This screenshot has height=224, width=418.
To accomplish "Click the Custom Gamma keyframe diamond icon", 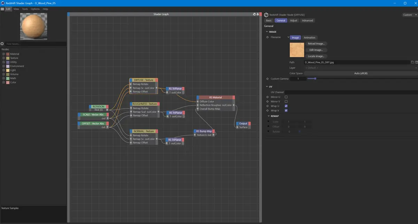I will 268,79.
